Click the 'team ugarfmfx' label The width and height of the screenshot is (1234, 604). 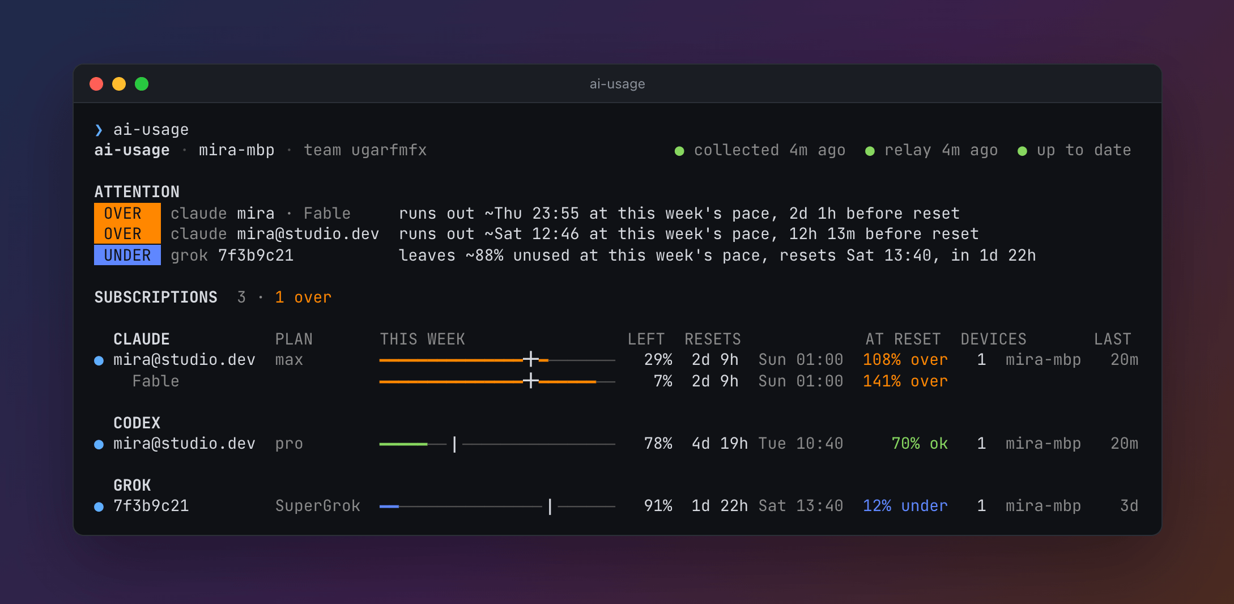click(365, 150)
